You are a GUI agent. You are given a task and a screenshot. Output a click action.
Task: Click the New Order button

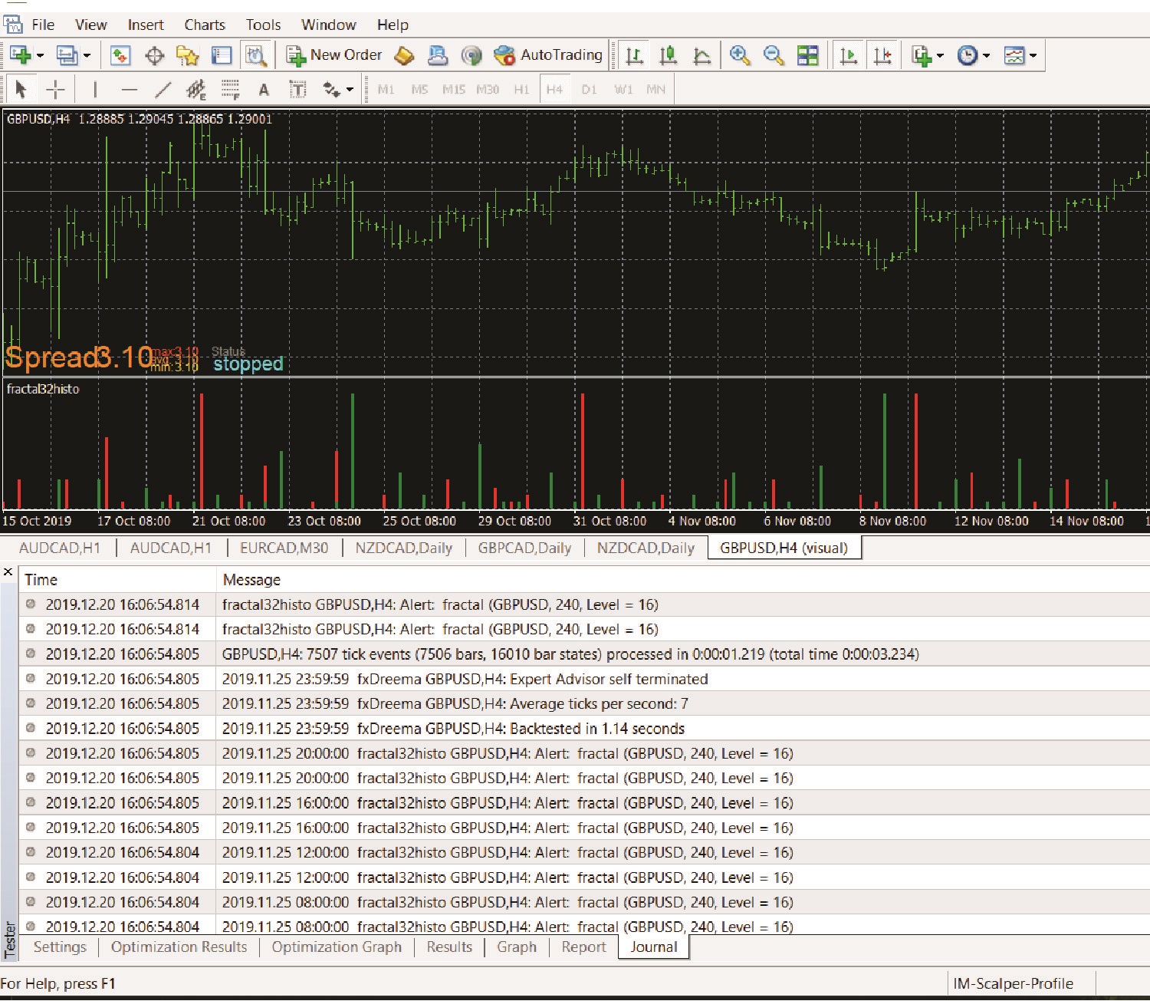(x=334, y=55)
